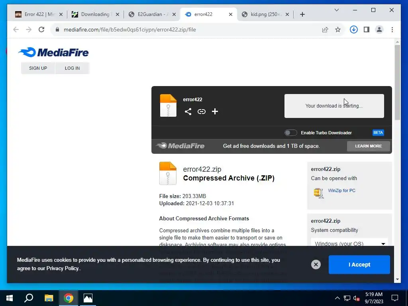Click the orange zip file icon in dark panel
The width and height of the screenshot is (408, 306).
click(x=168, y=106)
